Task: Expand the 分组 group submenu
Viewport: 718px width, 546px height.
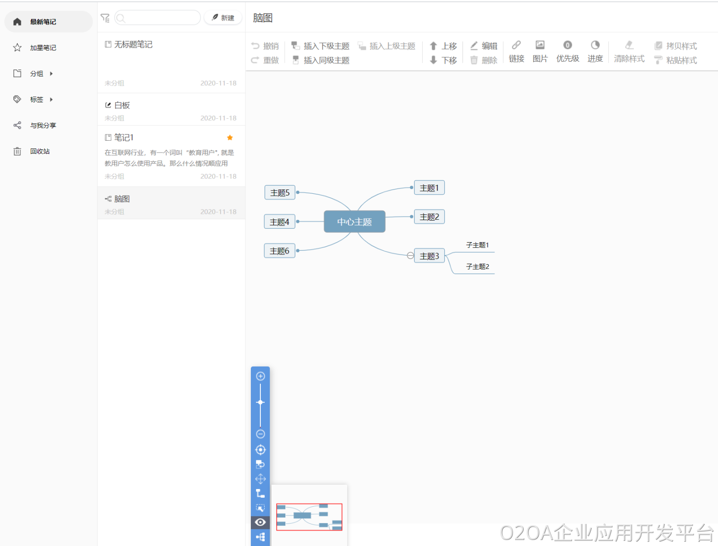Action: pos(51,74)
